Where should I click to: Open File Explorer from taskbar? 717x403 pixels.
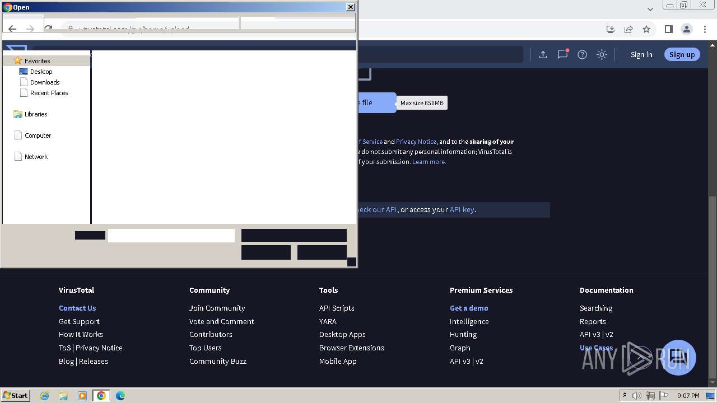pos(63,396)
